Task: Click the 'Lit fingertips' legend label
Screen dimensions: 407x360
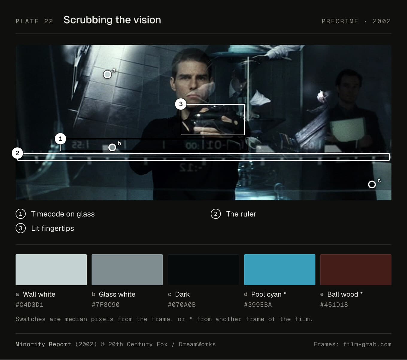Action: click(53, 228)
